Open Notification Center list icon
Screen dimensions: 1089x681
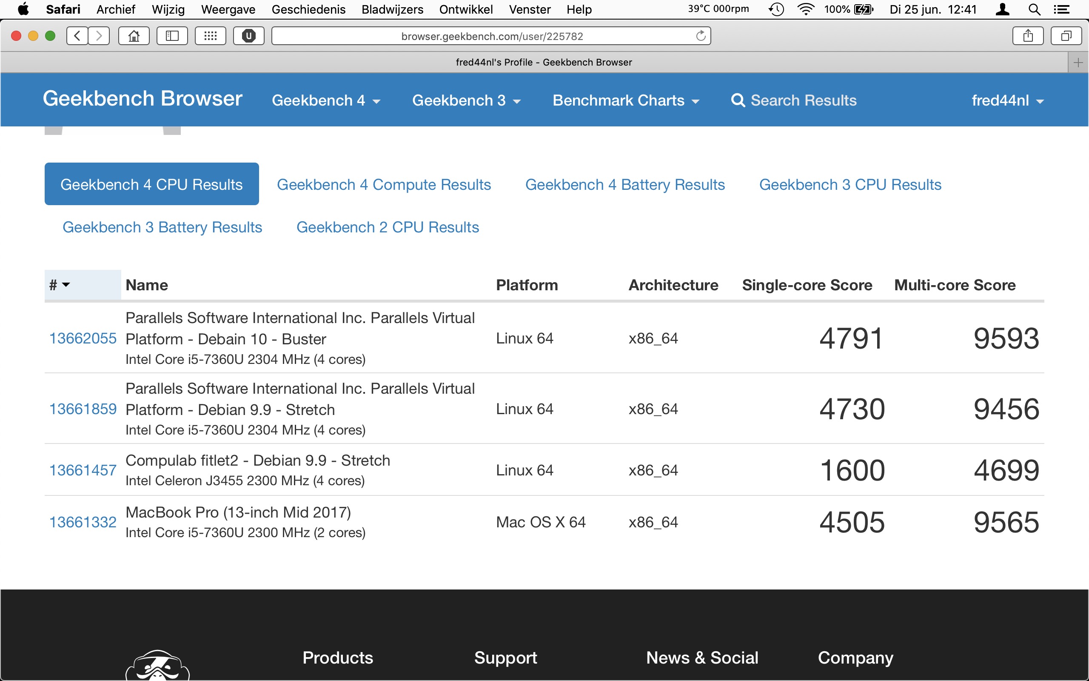[x=1061, y=9]
